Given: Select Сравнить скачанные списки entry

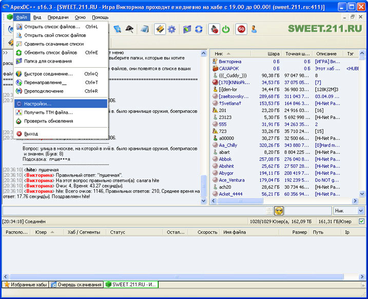Looking at the screenshot, I should (x=61, y=44).
